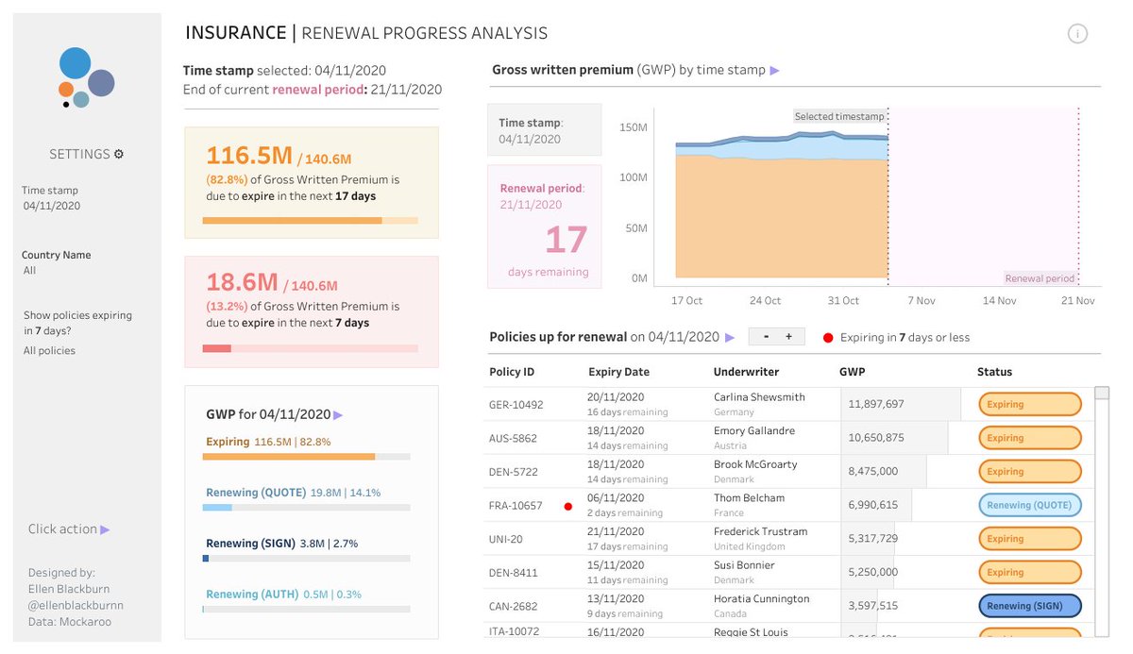
Task: Select policy UNI-20
Action: [505, 540]
